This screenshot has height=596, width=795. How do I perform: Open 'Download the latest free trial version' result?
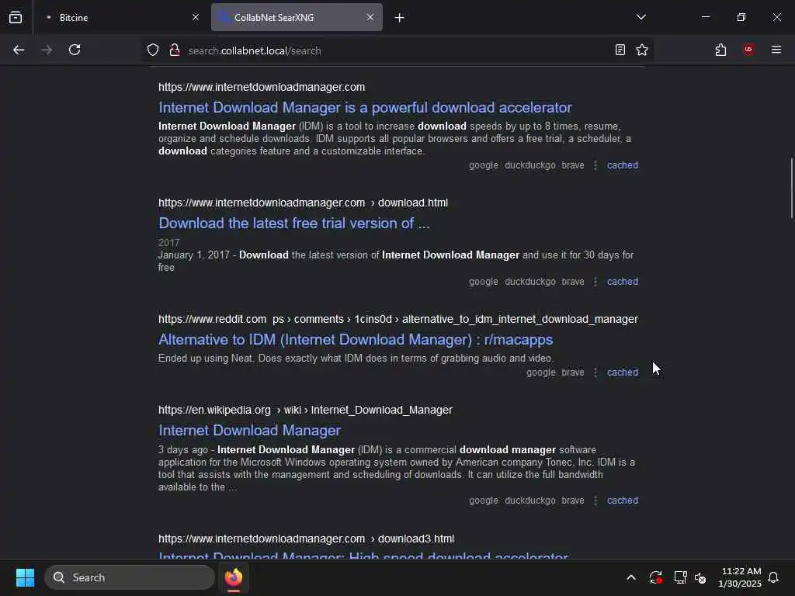[294, 223]
